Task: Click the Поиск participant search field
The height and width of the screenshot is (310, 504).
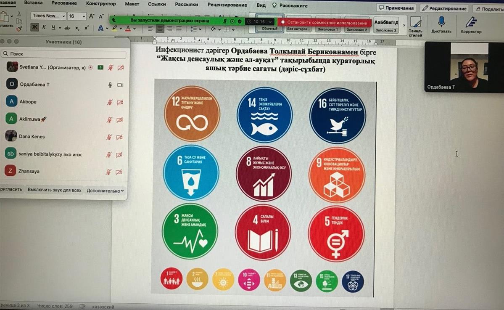Action: point(63,54)
